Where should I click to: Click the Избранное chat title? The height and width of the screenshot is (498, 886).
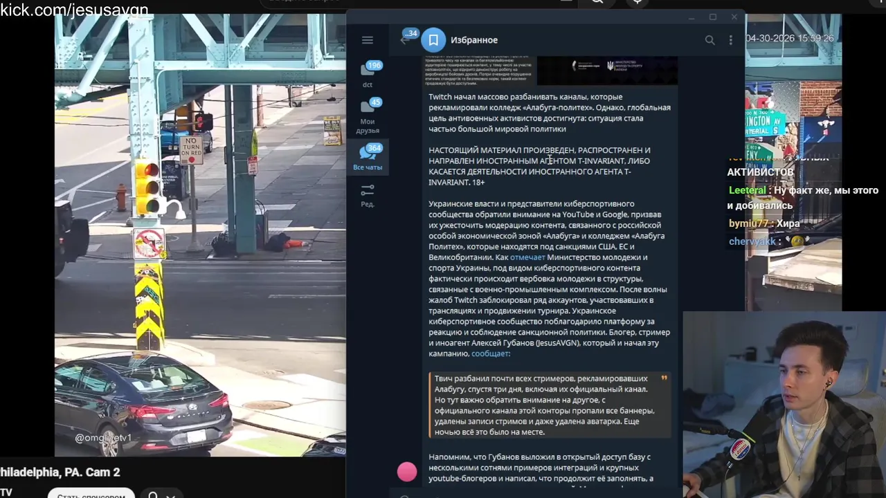pyautogui.click(x=474, y=40)
